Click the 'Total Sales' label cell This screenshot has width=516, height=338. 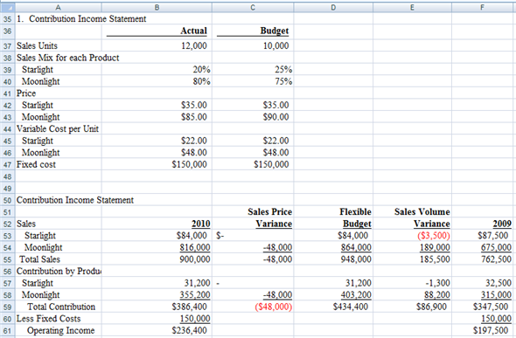tap(40, 259)
